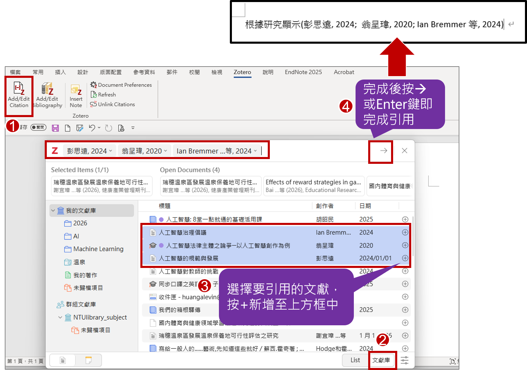Screen dimensions: 527x370
Task: Open the EndNote 2025 ribbon tab
Action: point(303,72)
